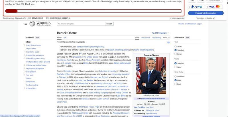The height and width of the screenshot is (117, 228).
Task: Open the hamburger main menu icon
Action: pos(26,24)
